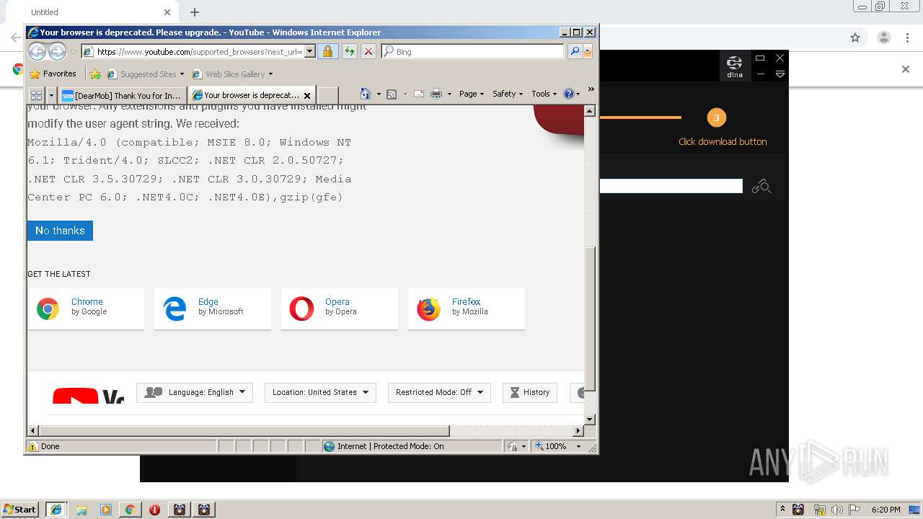Viewport: 923px width, 519px height.
Task: Click the History button in YouTube footer
Action: pyautogui.click(x=530, y=392)
